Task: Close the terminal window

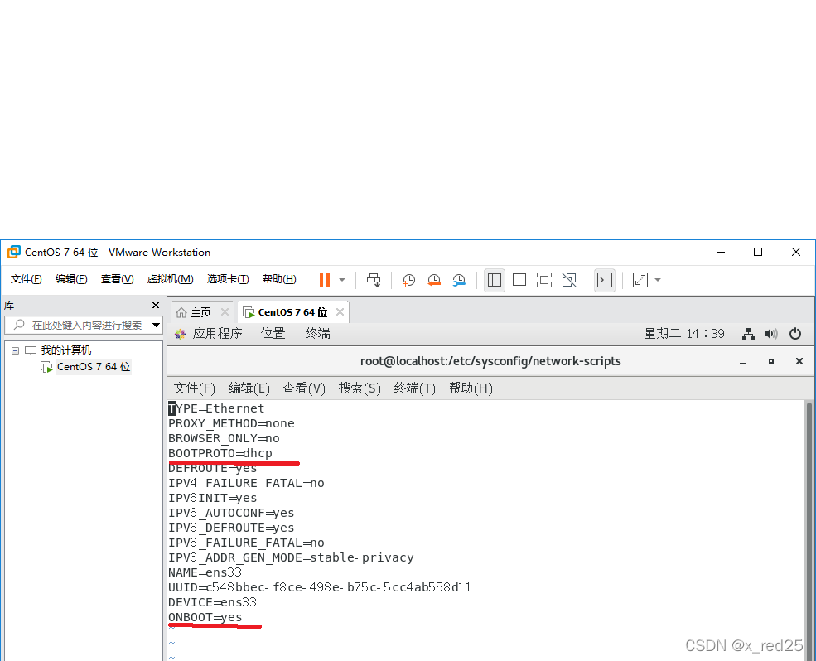Action: click(x=799, y=361)
